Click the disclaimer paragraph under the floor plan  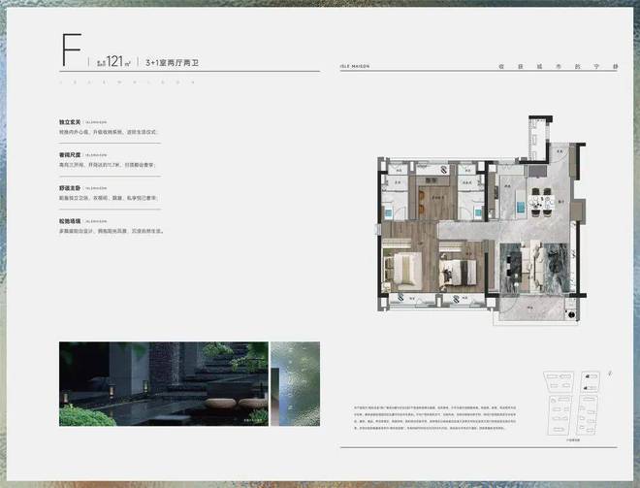point(435,418)
